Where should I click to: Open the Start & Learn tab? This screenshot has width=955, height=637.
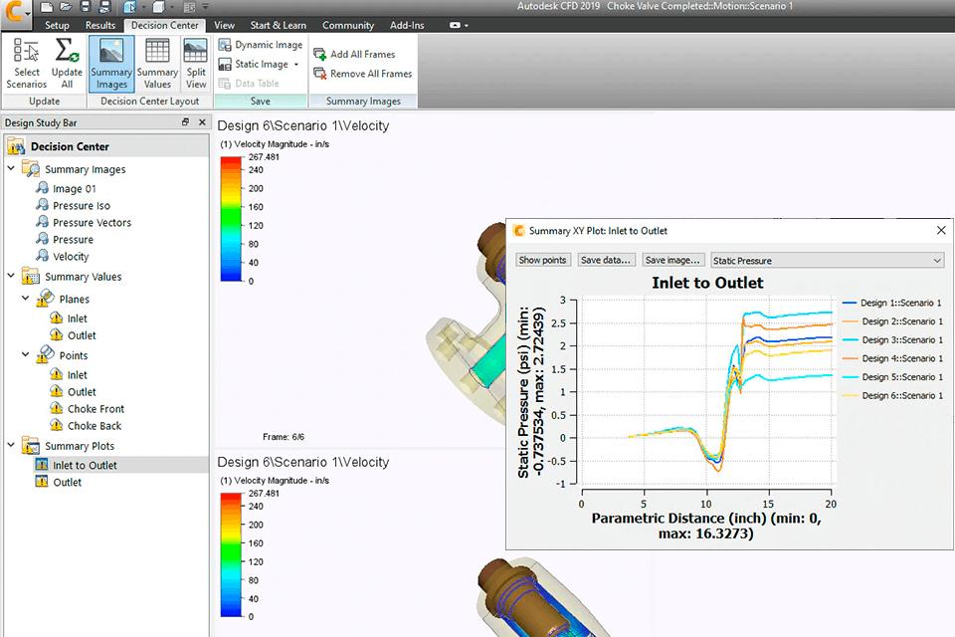coord(279,25)
